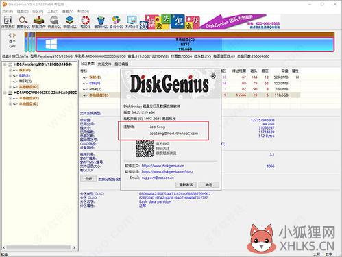Click the Re-activate (重新激活) button
Viewport: 342px width, 257px height.
pos(186,184)
